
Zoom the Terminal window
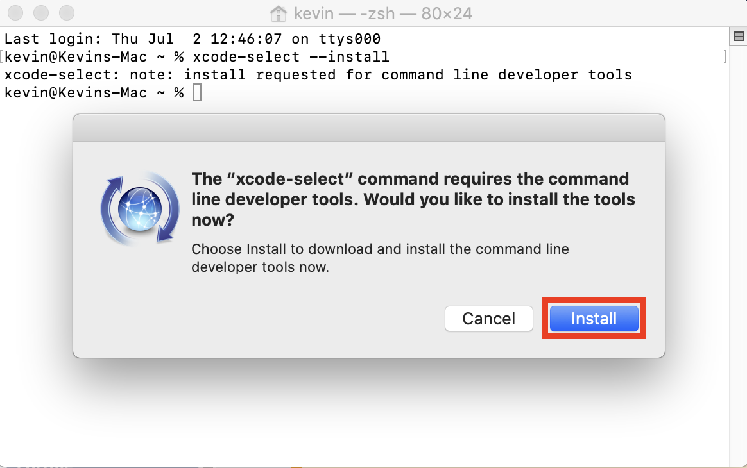click(x=67, y=13)
